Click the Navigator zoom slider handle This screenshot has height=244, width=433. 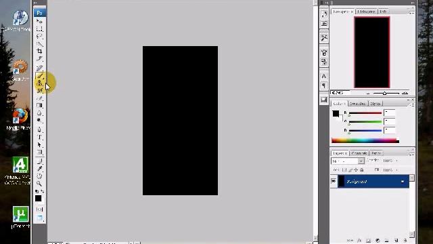384,94
